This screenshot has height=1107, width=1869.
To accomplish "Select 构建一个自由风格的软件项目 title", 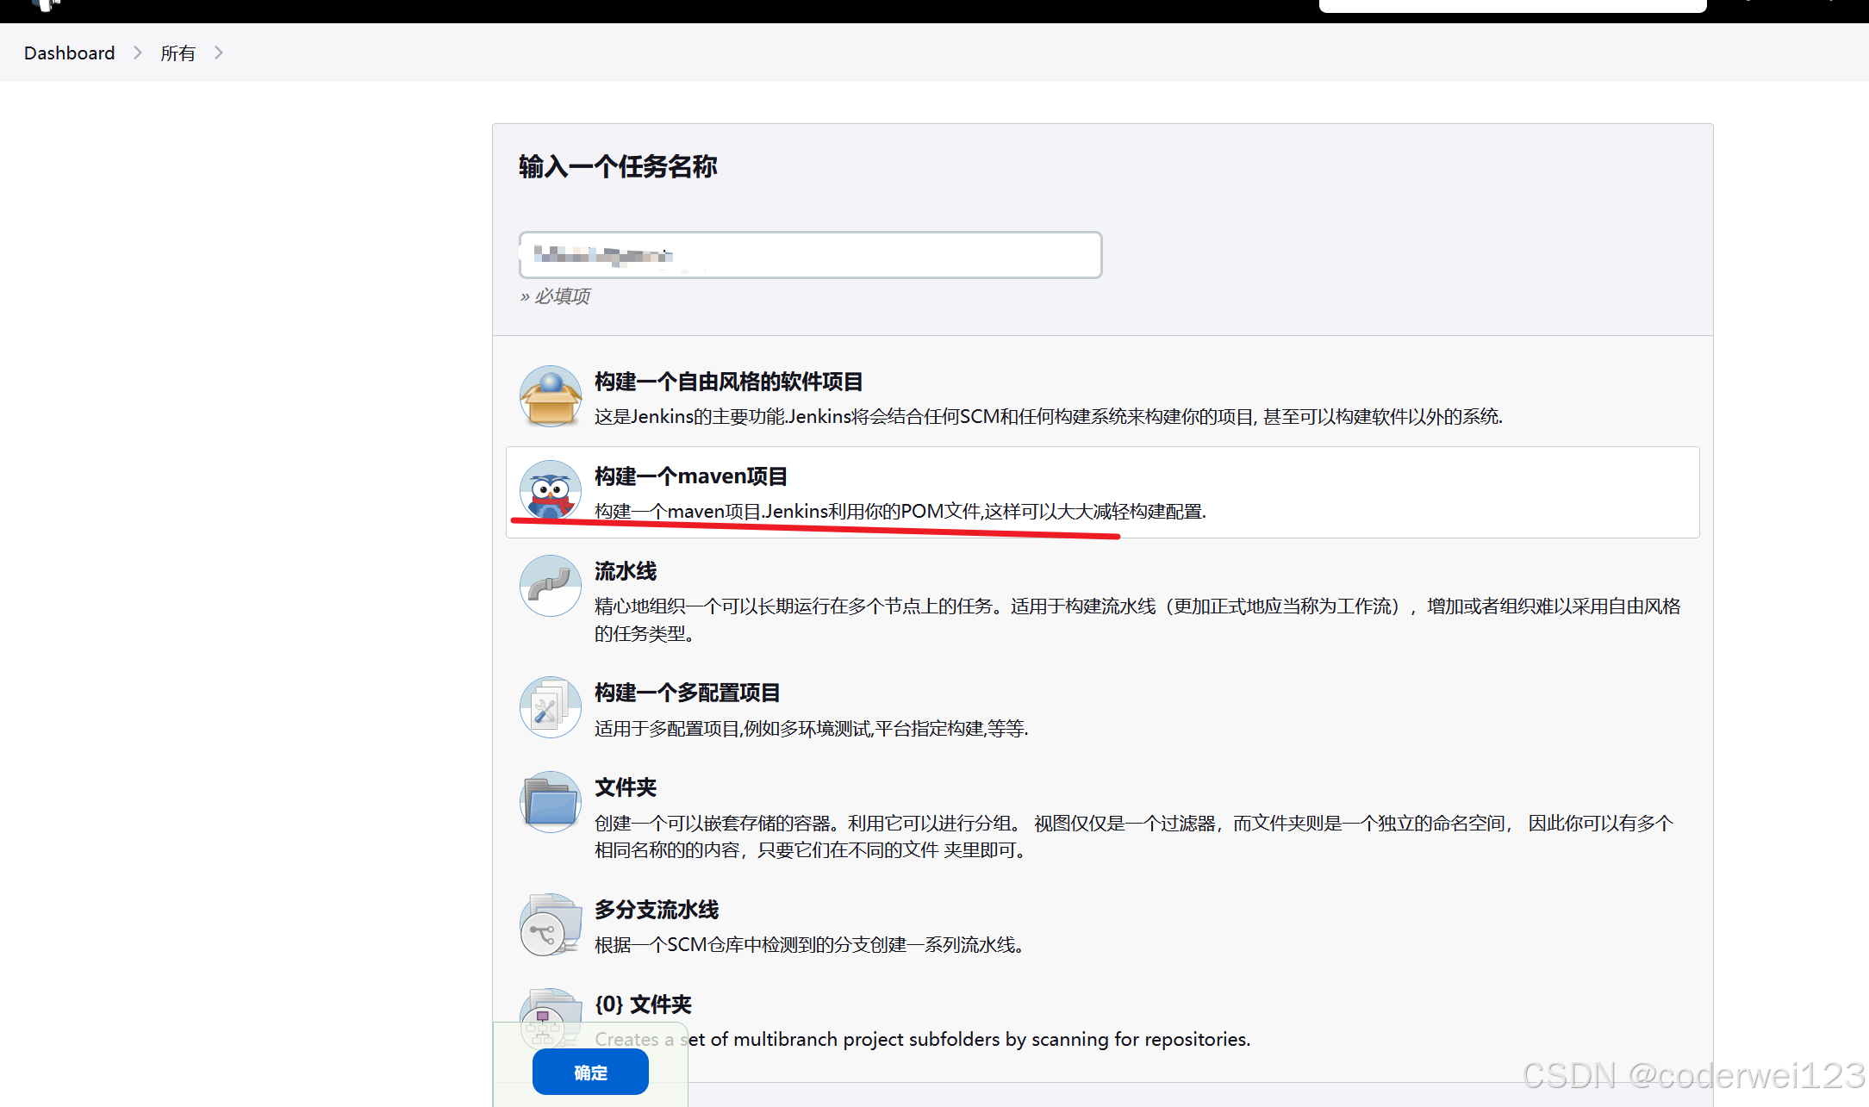I will coord(728,382).
